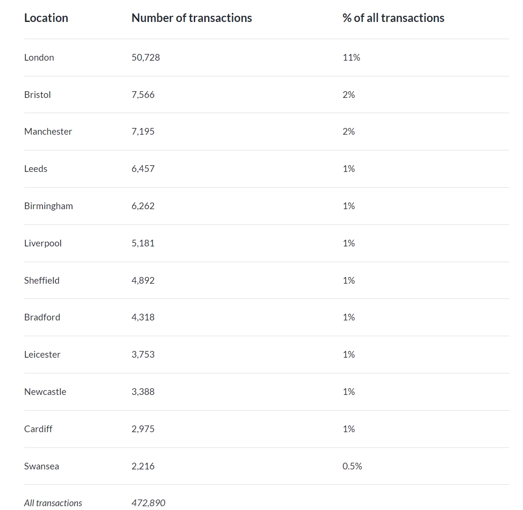Viewport: 523px width, 510px height.
Task: Click the All transactions total label
Action: coord(53,503)
